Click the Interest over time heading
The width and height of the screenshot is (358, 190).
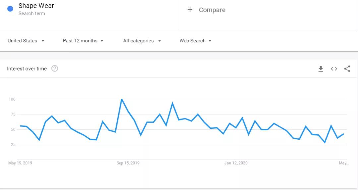click(x=27, y=69)
